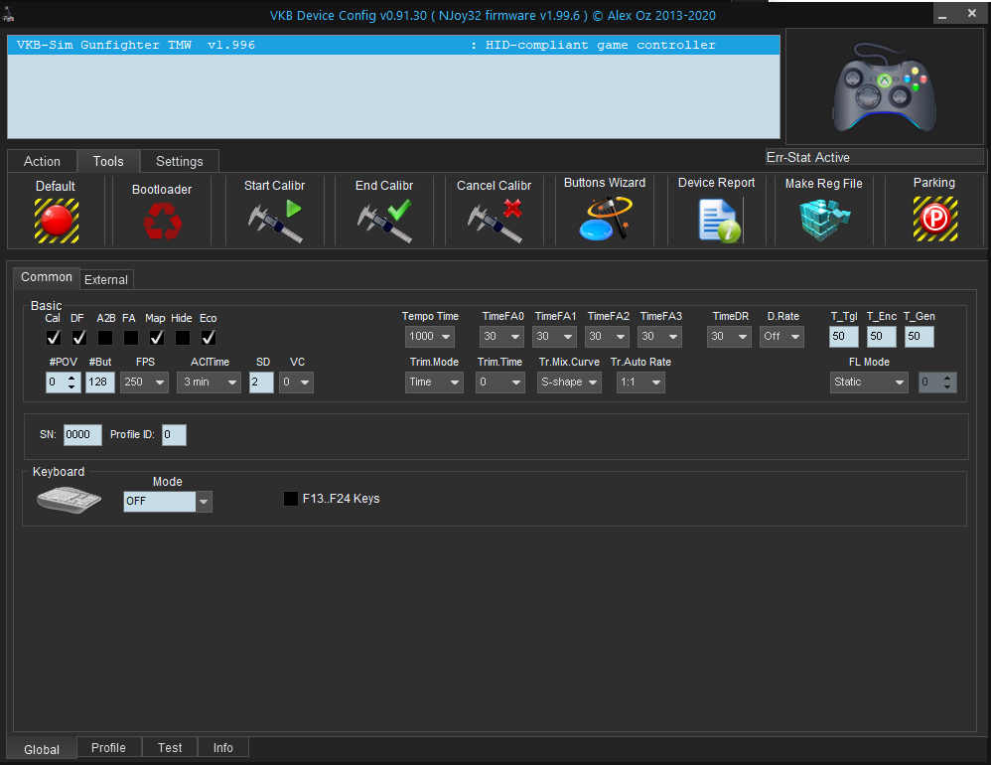This screenshot has height=765, width=991.
Task: Abort calibration via the Cancel Calibr icon
Action: [494, 221]
